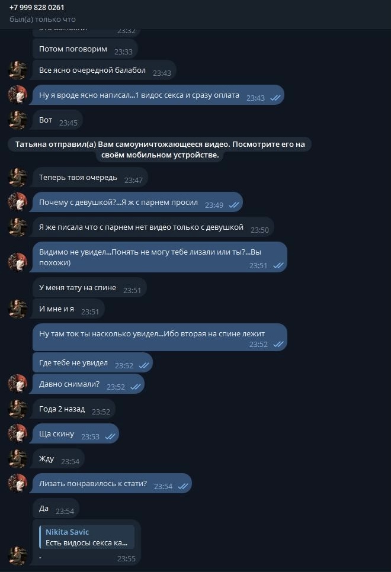Click the 23:55 timestamp on the last message
391x572 pixels.
point(126,558)
